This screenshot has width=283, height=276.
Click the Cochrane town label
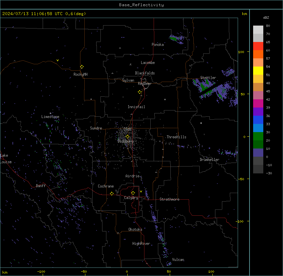click(x=106, y=186)
